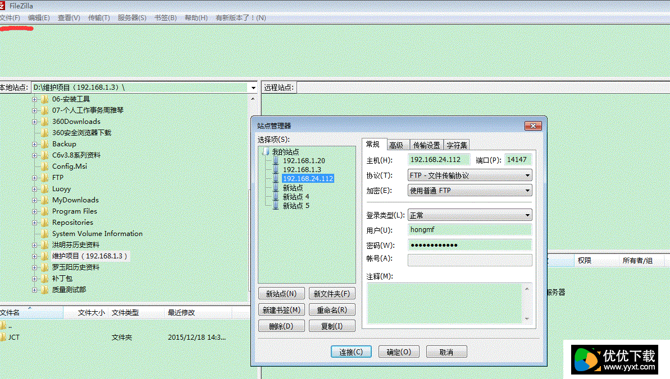
Task: Click the Repositories folder icon
Action: click(x=44, y=223)
